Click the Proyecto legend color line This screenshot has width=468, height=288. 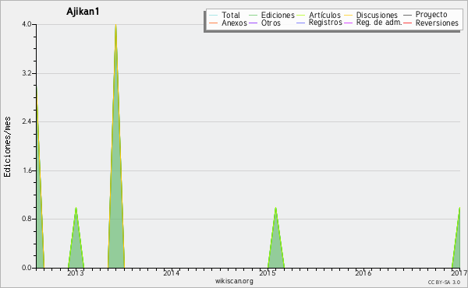tap(407, 16)
